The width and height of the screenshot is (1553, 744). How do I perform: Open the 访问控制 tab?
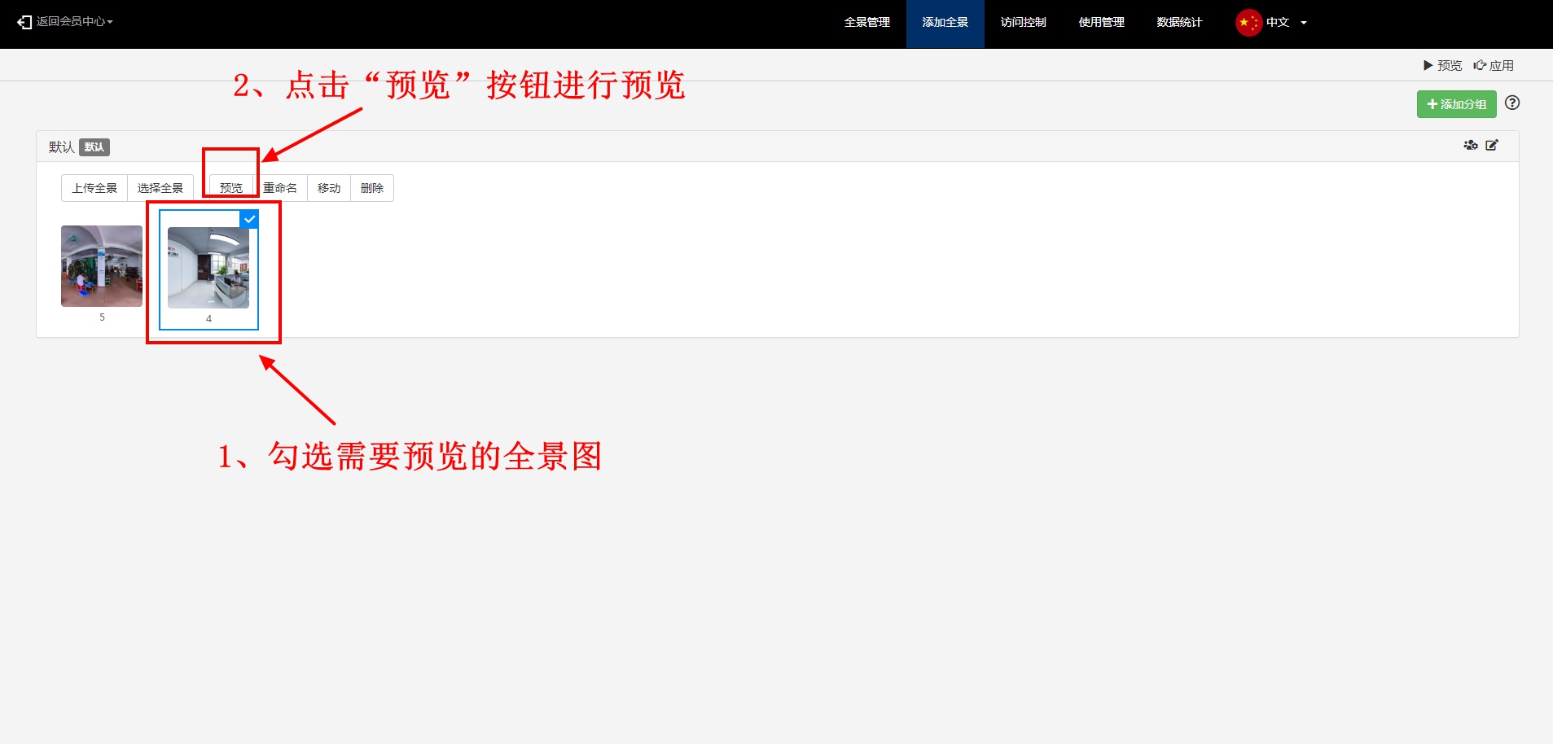point(1023,23)
